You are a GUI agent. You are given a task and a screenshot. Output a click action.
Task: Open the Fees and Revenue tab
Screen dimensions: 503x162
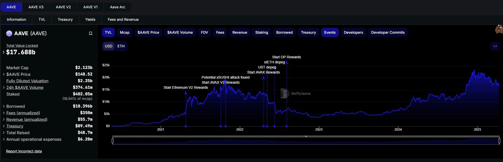pyautogui.click(x=123, y=19)
